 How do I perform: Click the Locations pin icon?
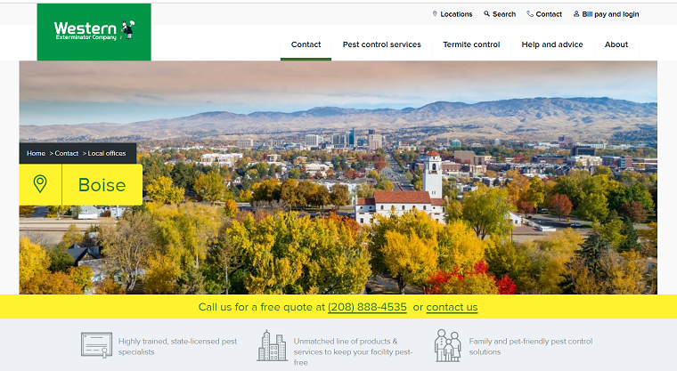click(435, 14)
